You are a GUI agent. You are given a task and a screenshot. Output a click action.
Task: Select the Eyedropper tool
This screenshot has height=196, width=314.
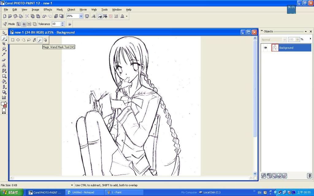pyautogui.click(x=4, y=55)
